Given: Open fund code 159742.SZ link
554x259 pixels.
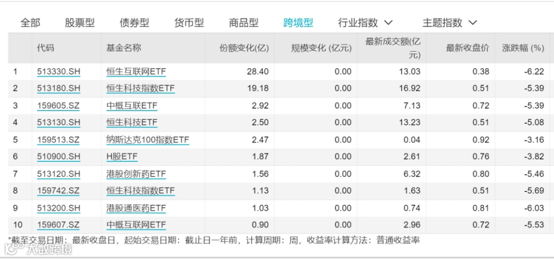Looking at the screenshot, I should [x=58, y=191].
